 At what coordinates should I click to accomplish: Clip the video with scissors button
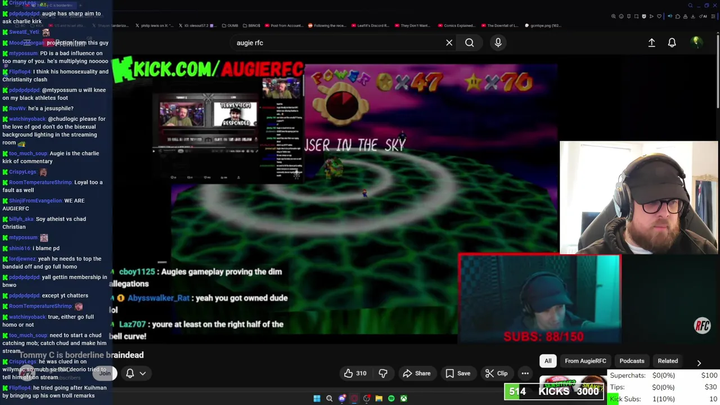tap(496, 373)
